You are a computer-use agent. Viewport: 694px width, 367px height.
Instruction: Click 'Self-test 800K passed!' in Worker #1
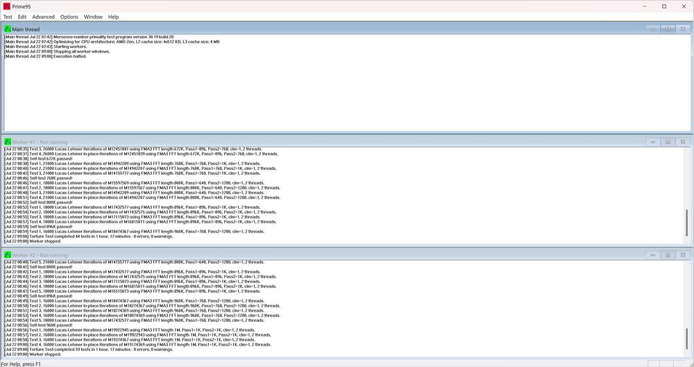click(38, 203)
